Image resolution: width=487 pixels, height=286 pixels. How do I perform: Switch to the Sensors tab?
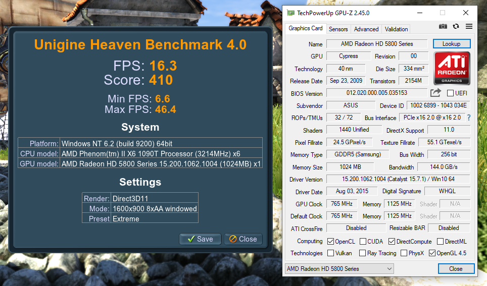pos(338,29)
